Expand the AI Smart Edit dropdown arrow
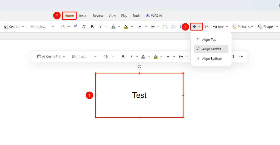Image resolution: width=280 pixels, height=145 pixels. [64, 57]
